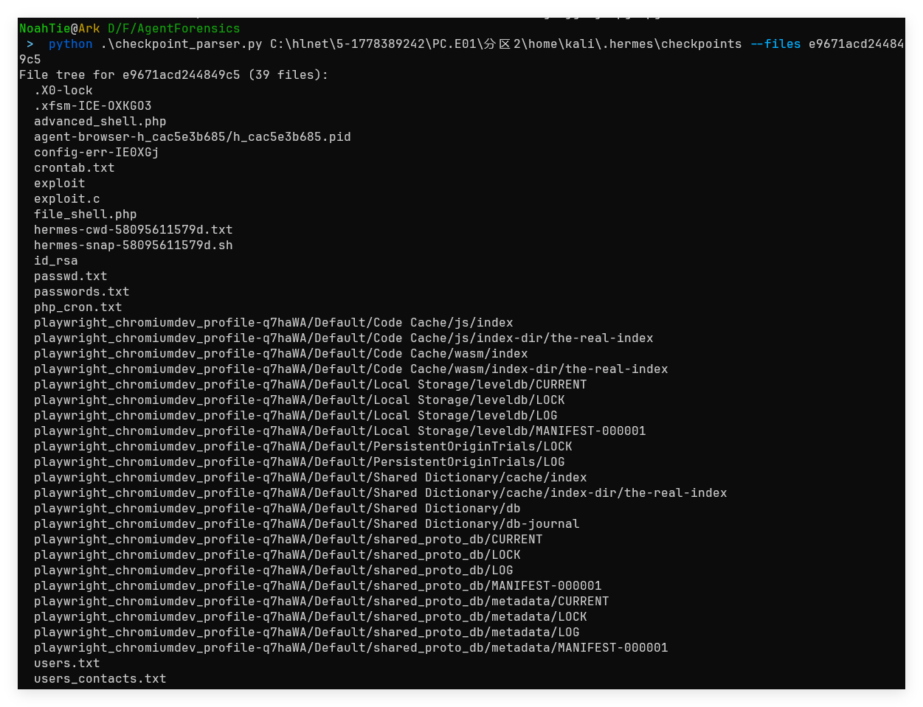The image size is (923, 707).
Task: Select Shared Dictionary/cache/index-dir/the-real-index row
Action: tap(381, 493)
